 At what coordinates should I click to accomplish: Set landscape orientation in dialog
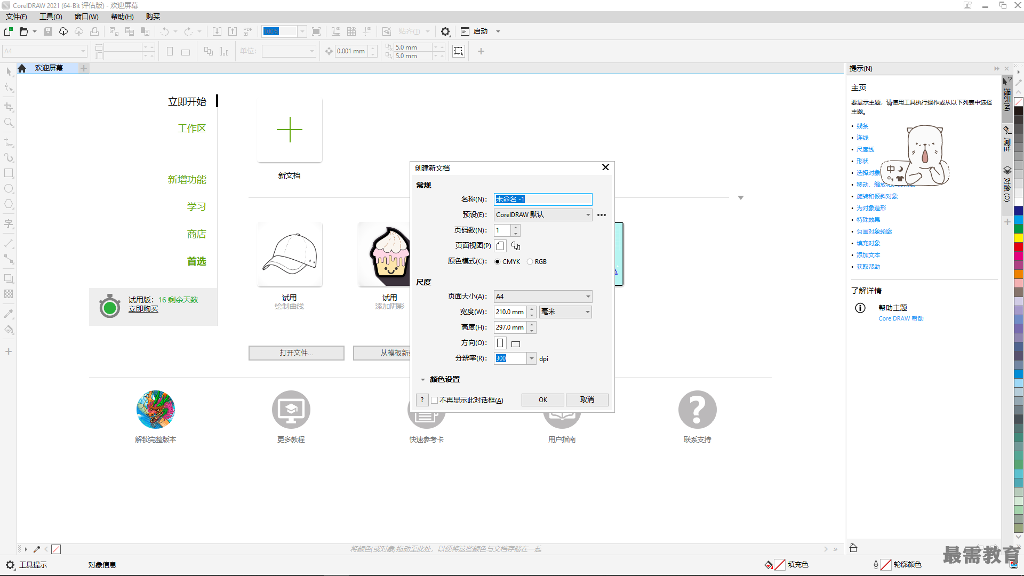(x=516, y=344)
